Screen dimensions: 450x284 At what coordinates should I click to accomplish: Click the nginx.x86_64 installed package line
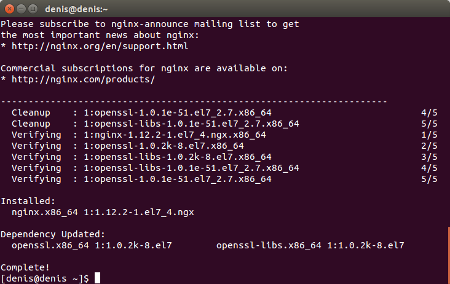pos(103,212)
